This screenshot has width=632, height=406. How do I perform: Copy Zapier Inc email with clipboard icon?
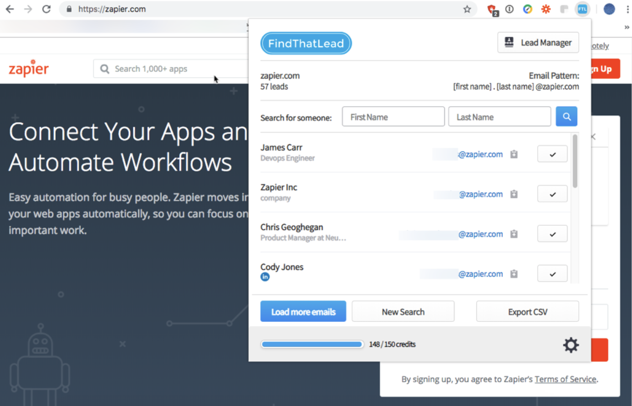pyautogui.click(x=514, y=194)
